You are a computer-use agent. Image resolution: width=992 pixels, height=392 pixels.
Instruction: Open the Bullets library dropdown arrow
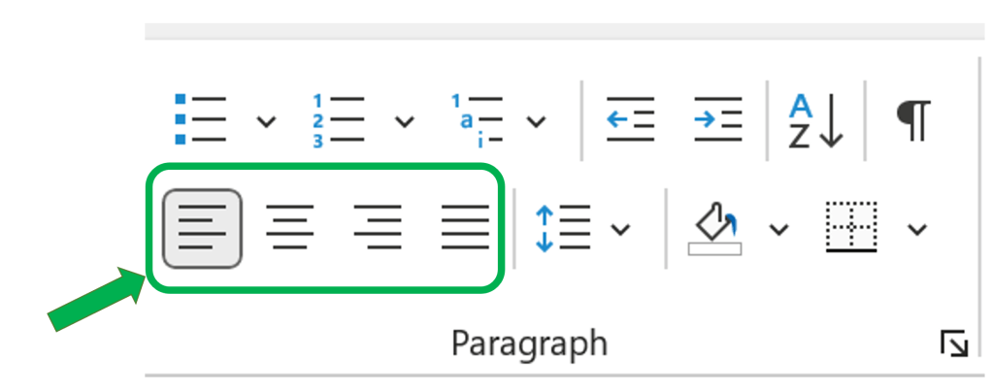265,121
